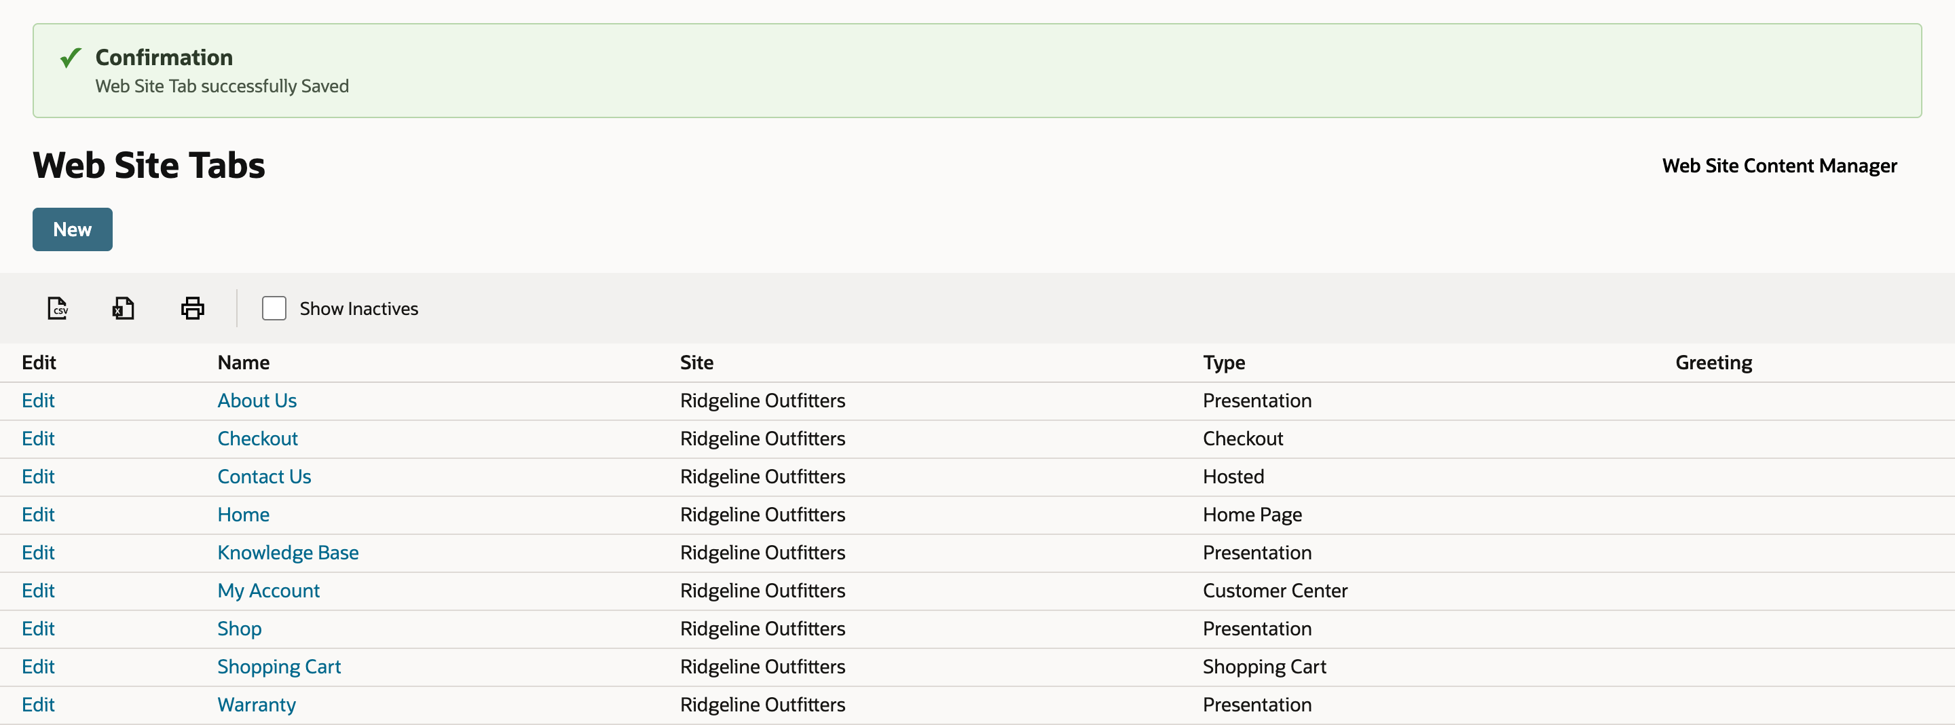The width and height of the screenshot is (1955, 725).
Task: Export the list to Excel
Action: [x=124, y=308]
